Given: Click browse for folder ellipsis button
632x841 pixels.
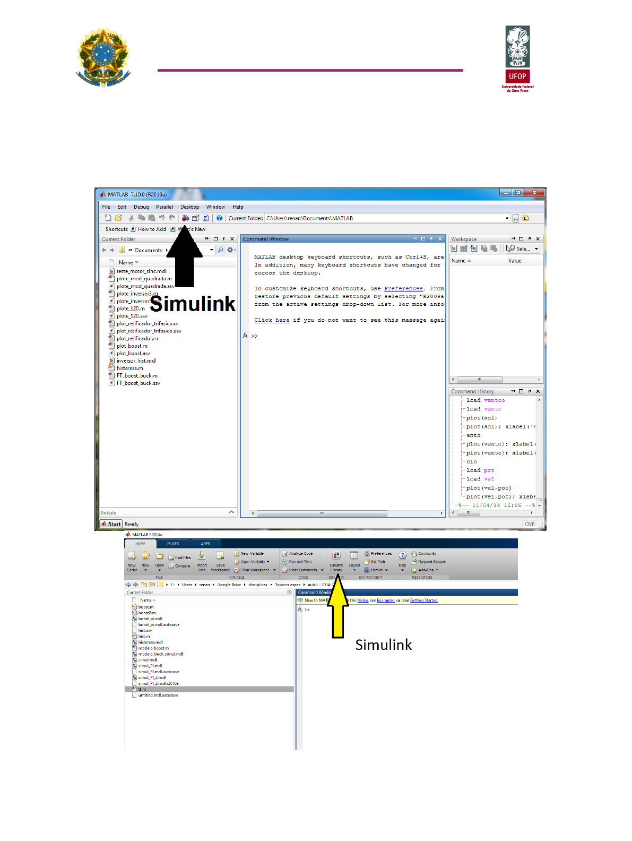Looking at the screenshot, I should (515, 218).
